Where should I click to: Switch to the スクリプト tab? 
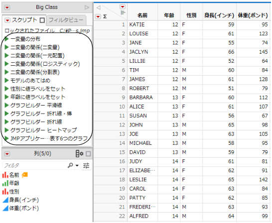click(24, 20)
